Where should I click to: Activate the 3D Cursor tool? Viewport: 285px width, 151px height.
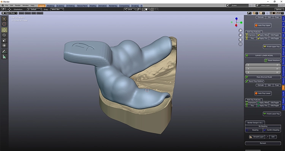point(4,24)
